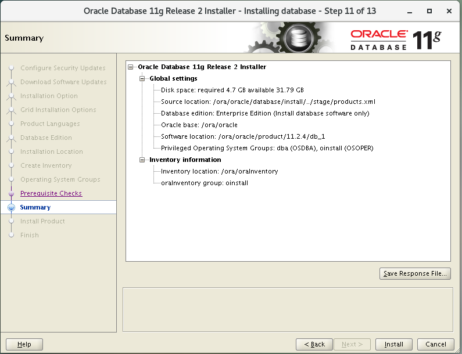The image size is (462, 354).
Task: Select Configure Security Updates step
Action: (x=63, y=68)
